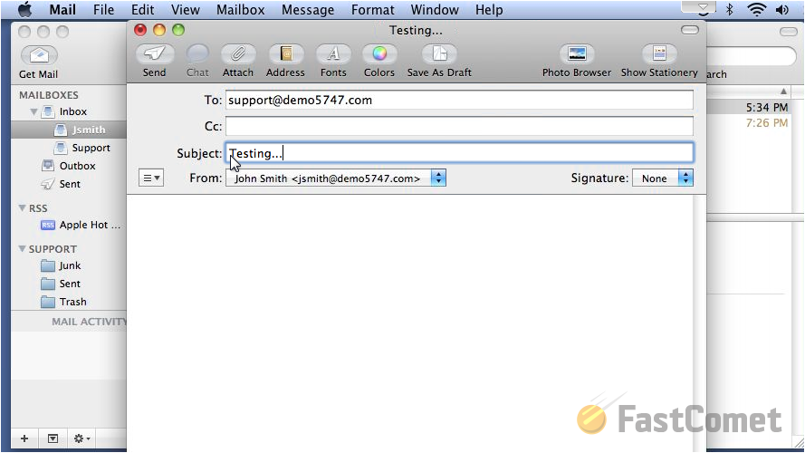Click in the Cc field

(x=459, y=126)
